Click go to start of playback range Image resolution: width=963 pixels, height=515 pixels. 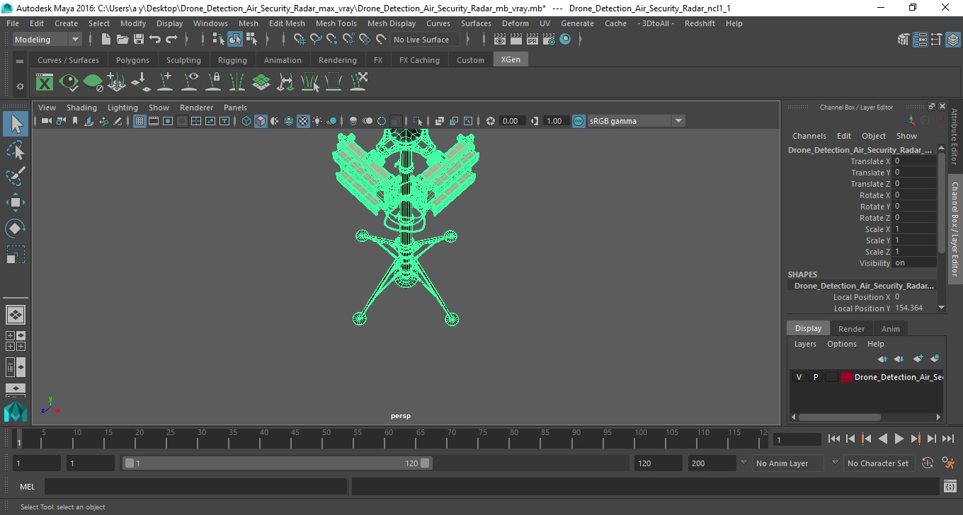[834, 439]
